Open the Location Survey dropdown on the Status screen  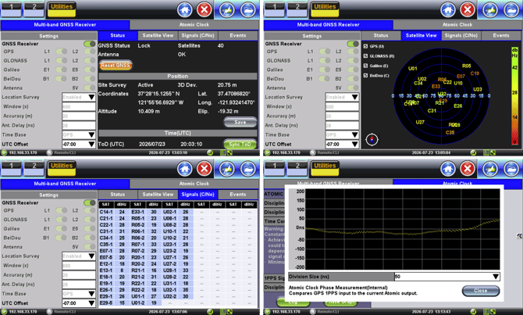79,97
